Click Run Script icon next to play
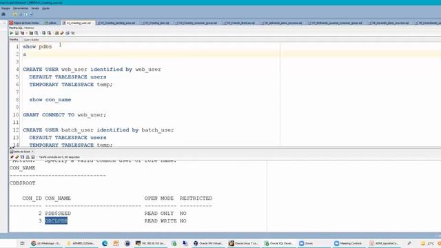This screenshot has width=441, height=248. pyautogui.click(x=17, y=33)
